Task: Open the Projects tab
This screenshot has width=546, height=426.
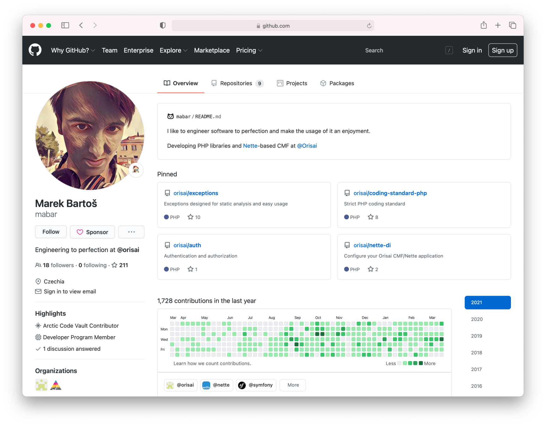Action: 292,83
